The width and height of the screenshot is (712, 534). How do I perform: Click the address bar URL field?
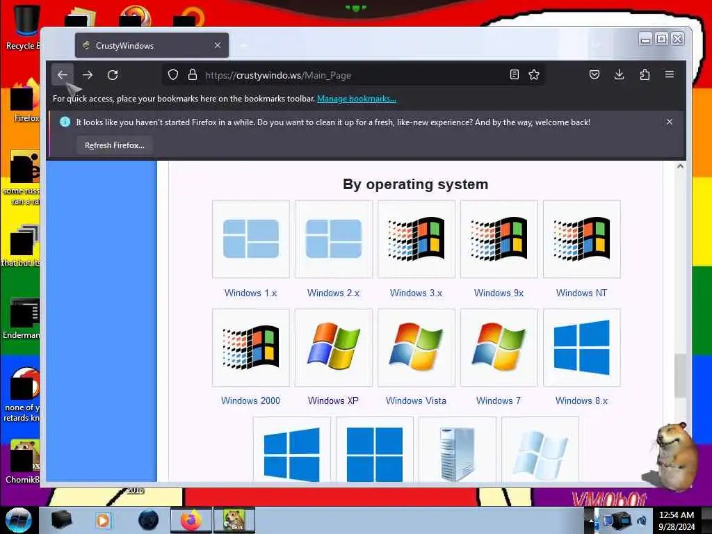pos(354,75)
